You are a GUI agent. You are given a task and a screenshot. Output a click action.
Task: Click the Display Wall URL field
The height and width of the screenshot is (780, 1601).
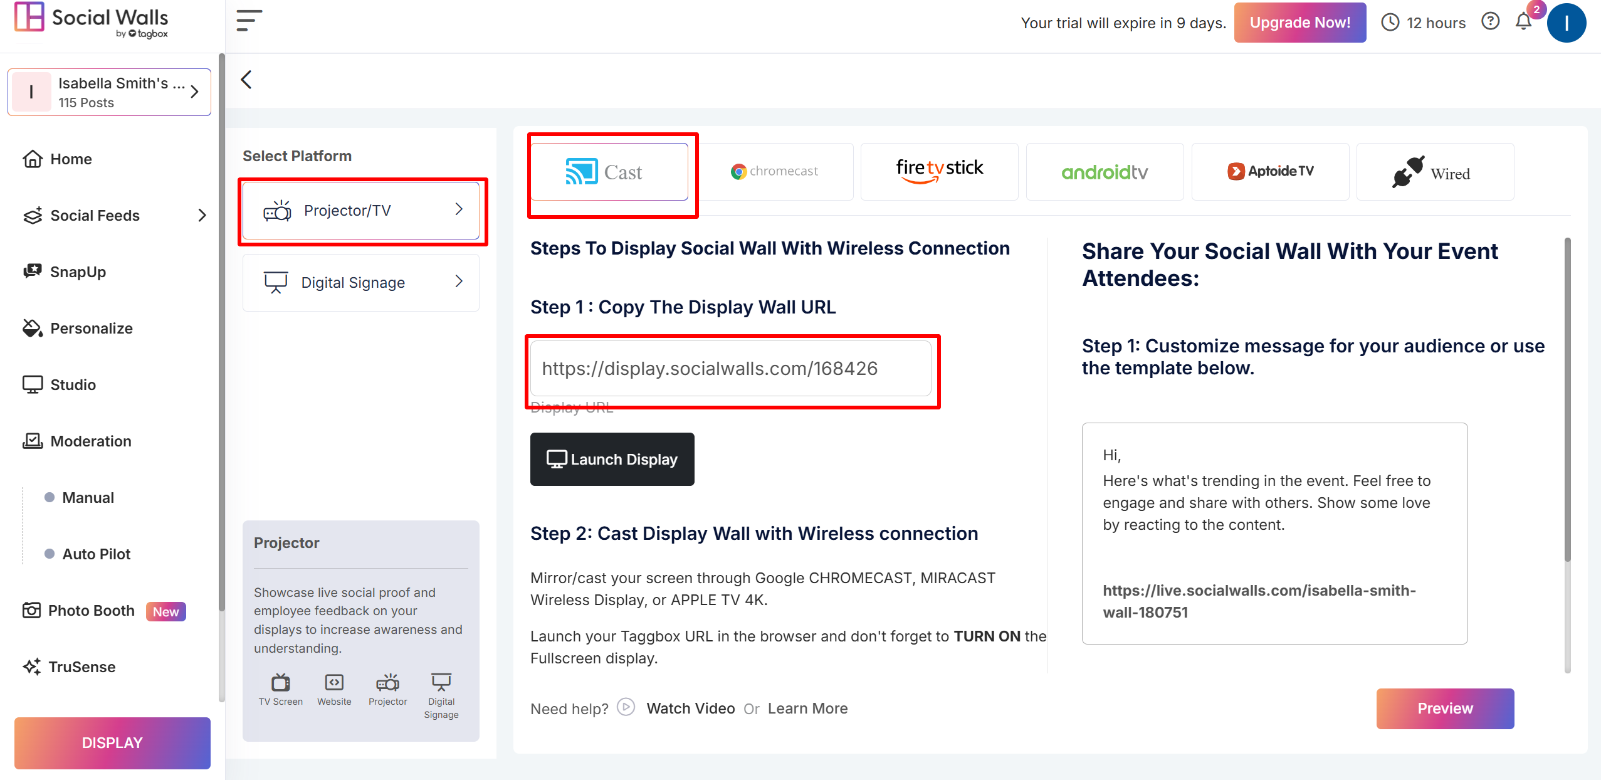pos(731,369)
